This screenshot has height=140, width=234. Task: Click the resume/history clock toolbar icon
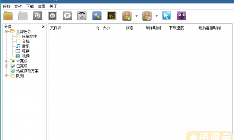coord(38,16)
